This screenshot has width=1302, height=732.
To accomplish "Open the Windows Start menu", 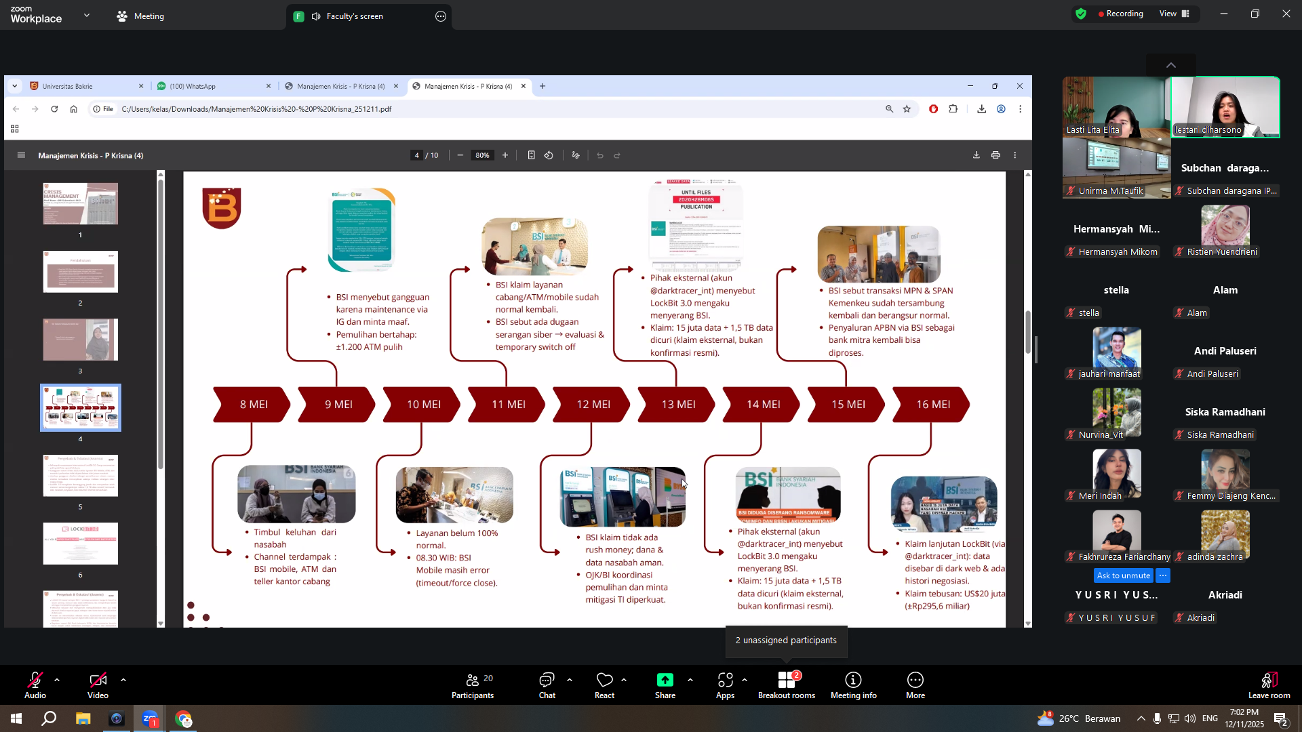I will point(16,718).
